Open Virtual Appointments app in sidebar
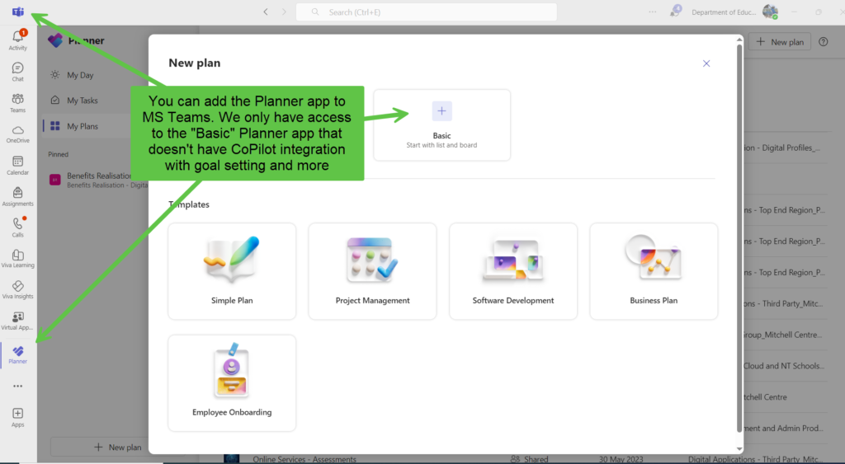Image resolution: width=845 pixels, height=464 pixels. coord(18,321)
